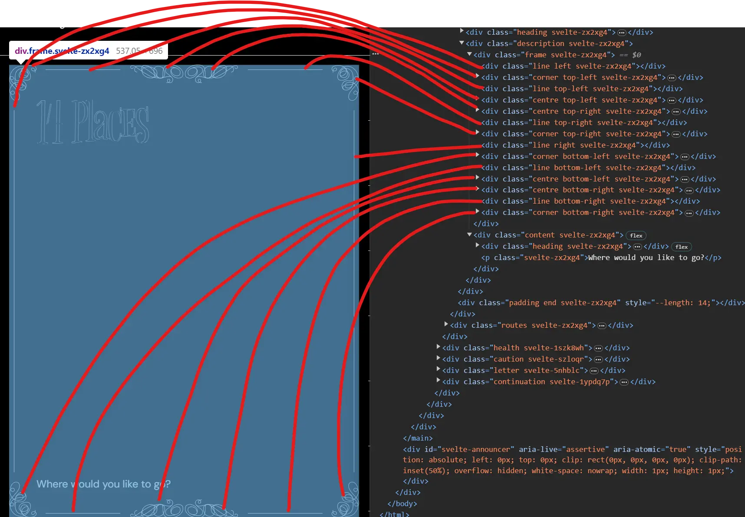Expand the health div node
745x517 pixels.
[x=438, y=347]
